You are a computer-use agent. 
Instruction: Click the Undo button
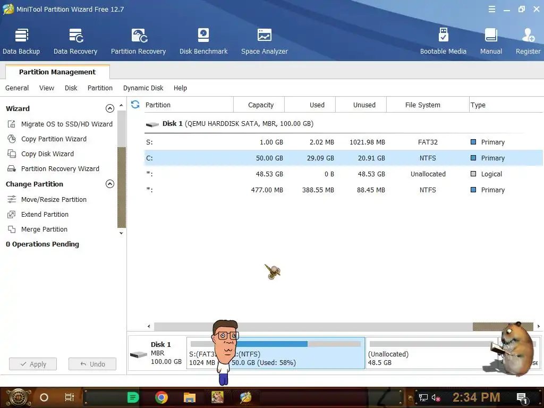[92, 364]
